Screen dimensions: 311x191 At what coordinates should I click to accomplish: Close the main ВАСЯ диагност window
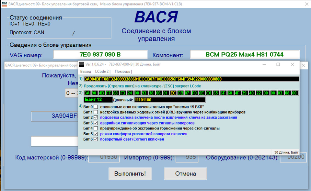click(307, 4)
